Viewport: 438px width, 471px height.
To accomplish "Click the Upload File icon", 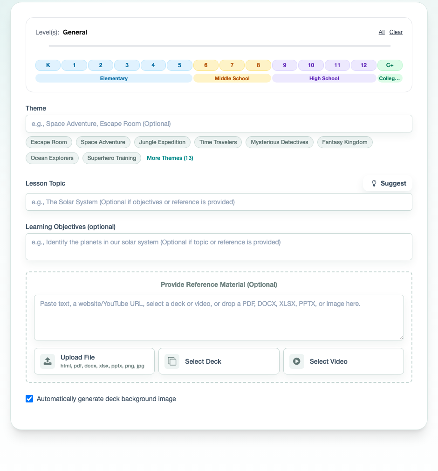I will 47,361.
